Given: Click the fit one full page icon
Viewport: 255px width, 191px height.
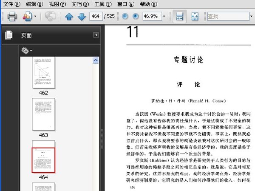Looking at the screenshot, I should 195,16.
